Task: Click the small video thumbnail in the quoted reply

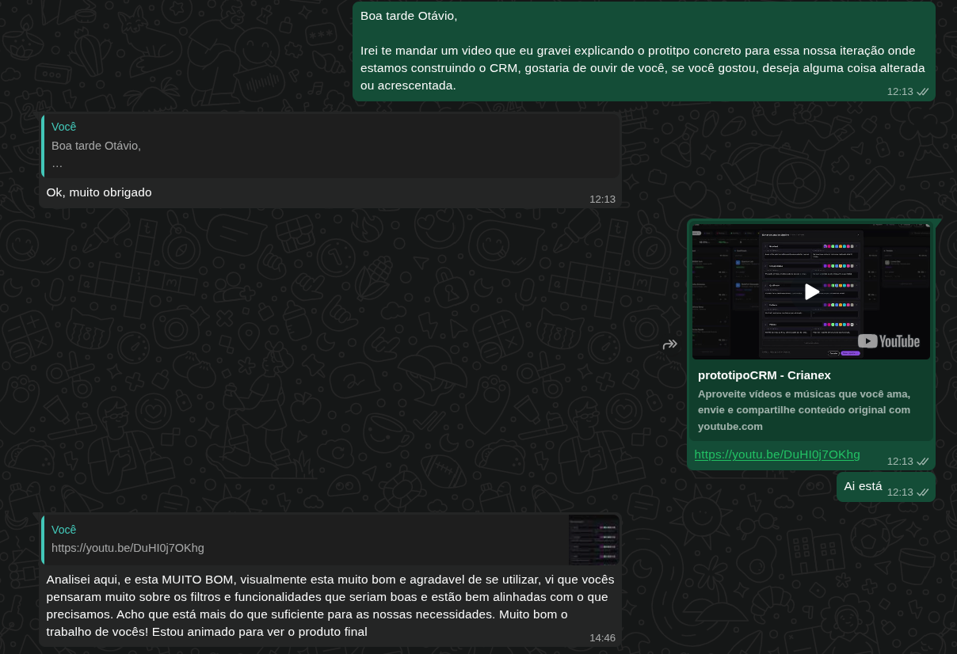Action: pyautogui.click(x=593, y=540)
